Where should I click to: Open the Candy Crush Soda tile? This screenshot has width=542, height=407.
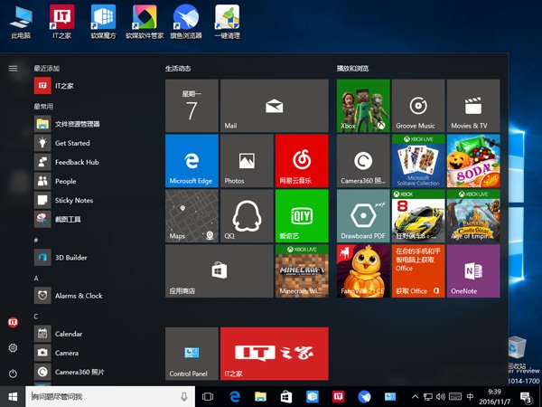point(473,161)
